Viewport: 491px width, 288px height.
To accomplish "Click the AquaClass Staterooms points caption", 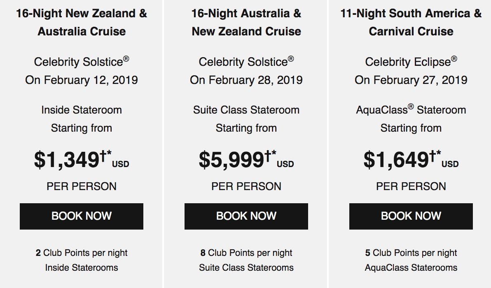I will [411, 268].
